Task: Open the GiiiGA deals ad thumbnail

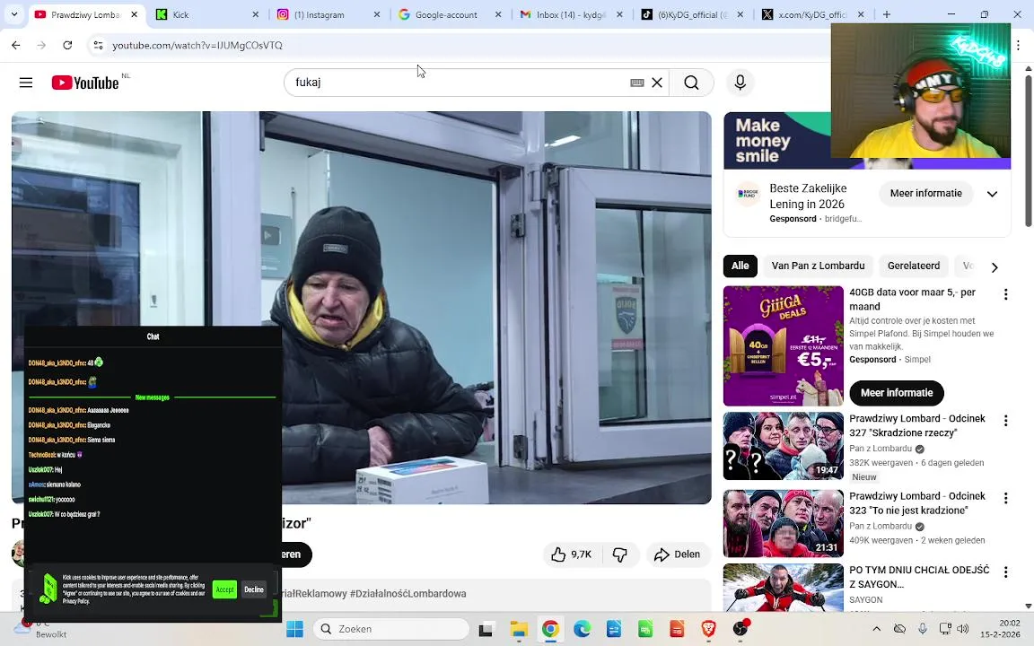Action: 783,346
